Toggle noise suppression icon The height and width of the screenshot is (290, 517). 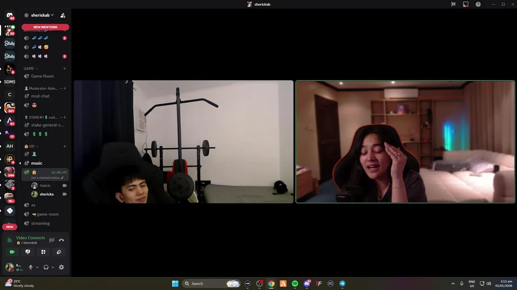point(52,240)
